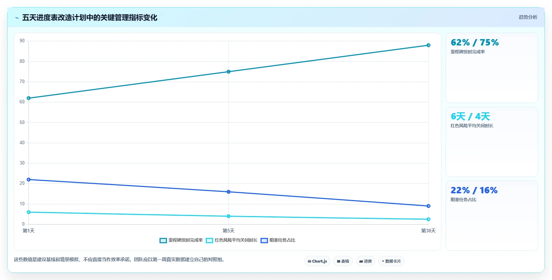Click the 第1天 x-axis label
The image size is (552, 280).
[28, 231]
